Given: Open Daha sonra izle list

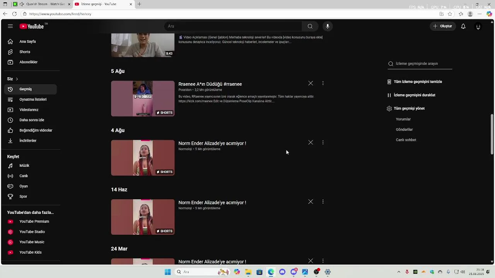Looking at the screenshot, I should tap(31, 120).
